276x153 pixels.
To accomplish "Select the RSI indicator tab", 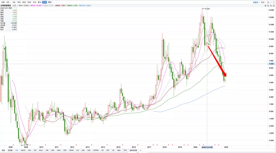I will (x=35, y=150).
